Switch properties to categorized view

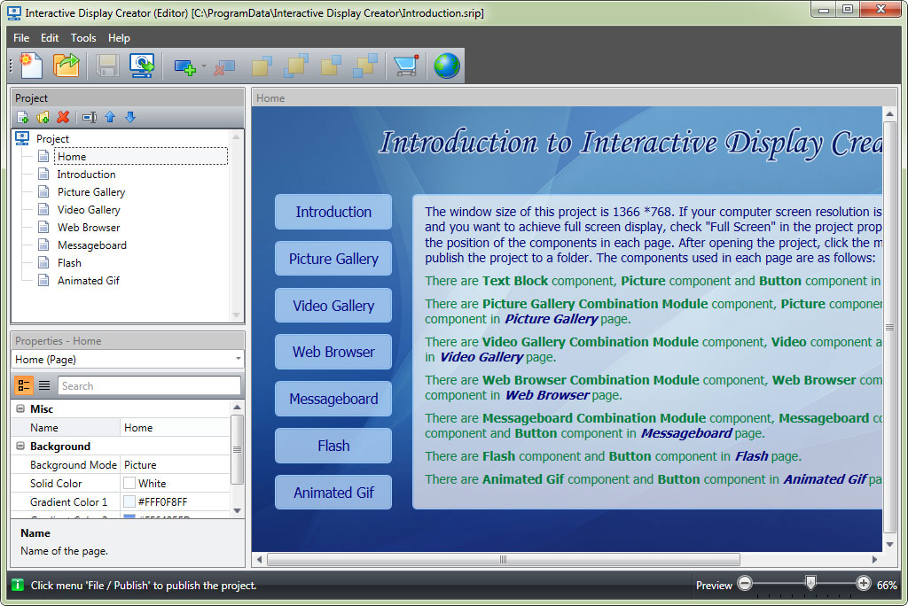tap(24, 385)
